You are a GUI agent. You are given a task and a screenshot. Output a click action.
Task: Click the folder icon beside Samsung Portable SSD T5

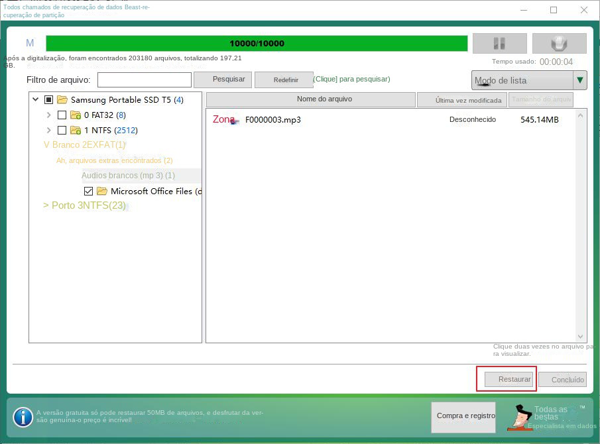(x=64, y=99)
